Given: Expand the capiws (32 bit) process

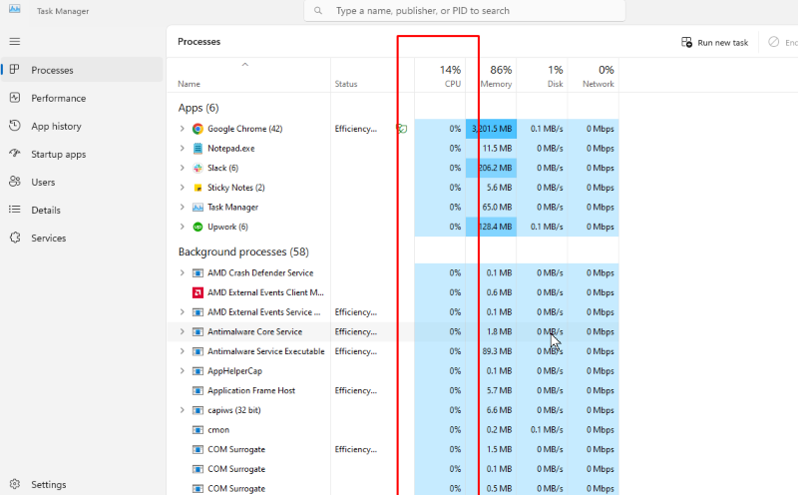Looking at the screenshot, I should pyautogui.click(x=182, y=410).
